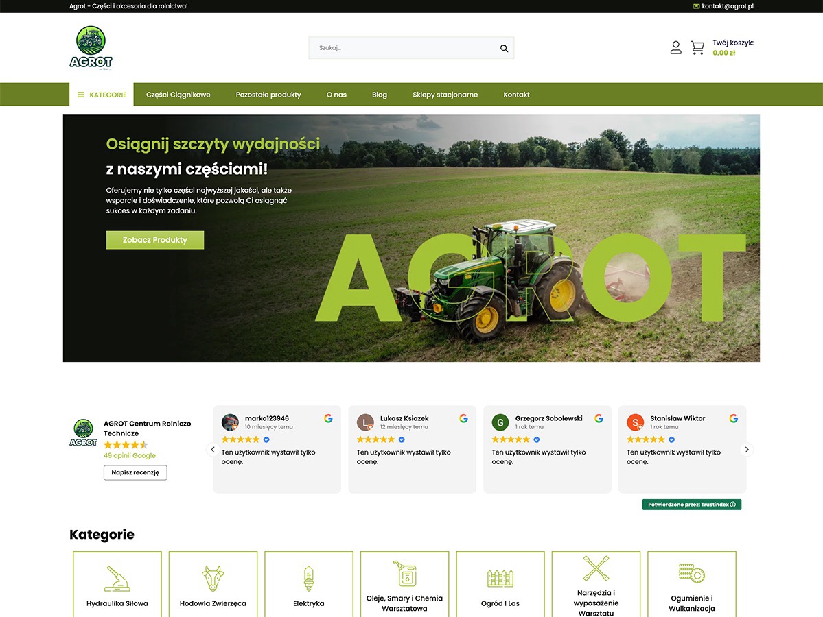Click Lukasz Ksiazek's avatar

(x=365, y=422)
